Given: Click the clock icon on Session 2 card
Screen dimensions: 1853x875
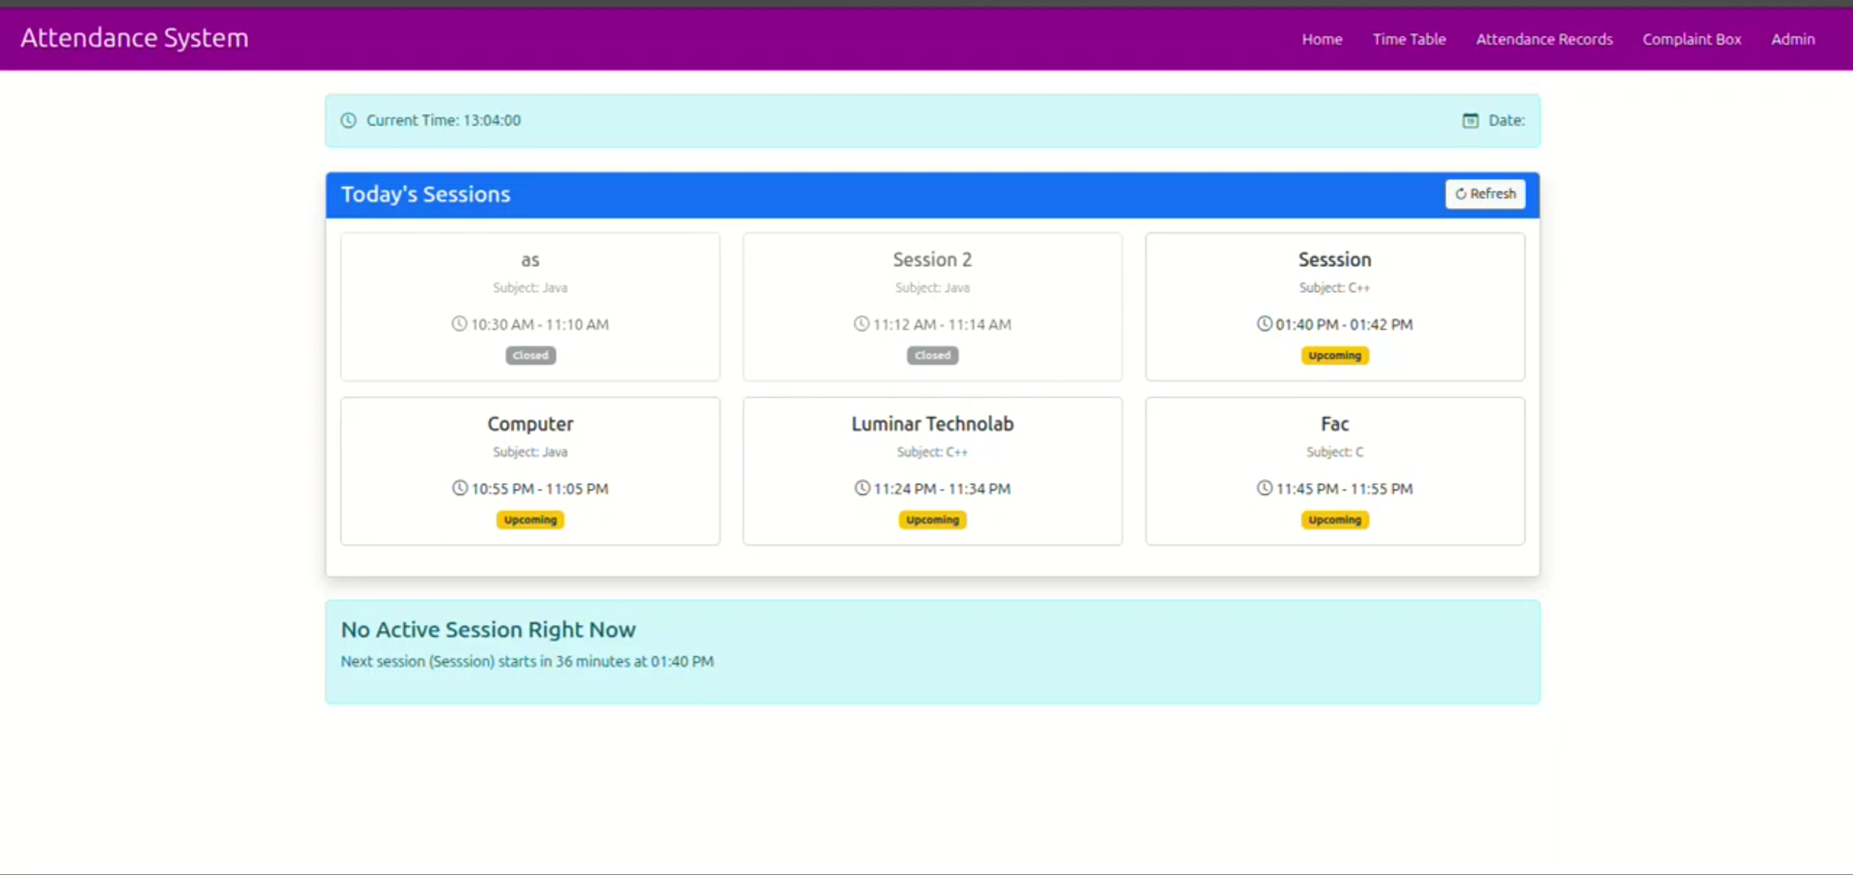Looking at the screenshot, I should pyautogui.click(x=861, y=324).
